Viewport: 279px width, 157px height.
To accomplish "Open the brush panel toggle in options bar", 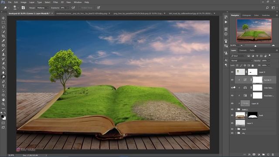I will click(23, 8).
